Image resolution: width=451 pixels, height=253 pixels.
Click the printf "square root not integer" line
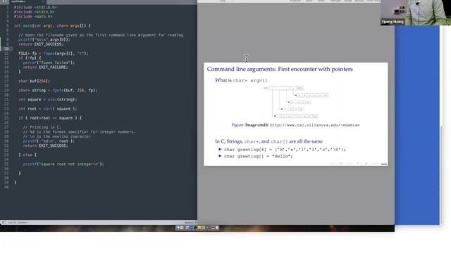click(x=63, y=164)
